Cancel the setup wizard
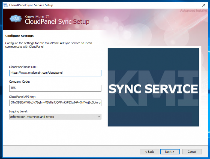This screenshot has height=159, width=210. [x=192, y=152]
